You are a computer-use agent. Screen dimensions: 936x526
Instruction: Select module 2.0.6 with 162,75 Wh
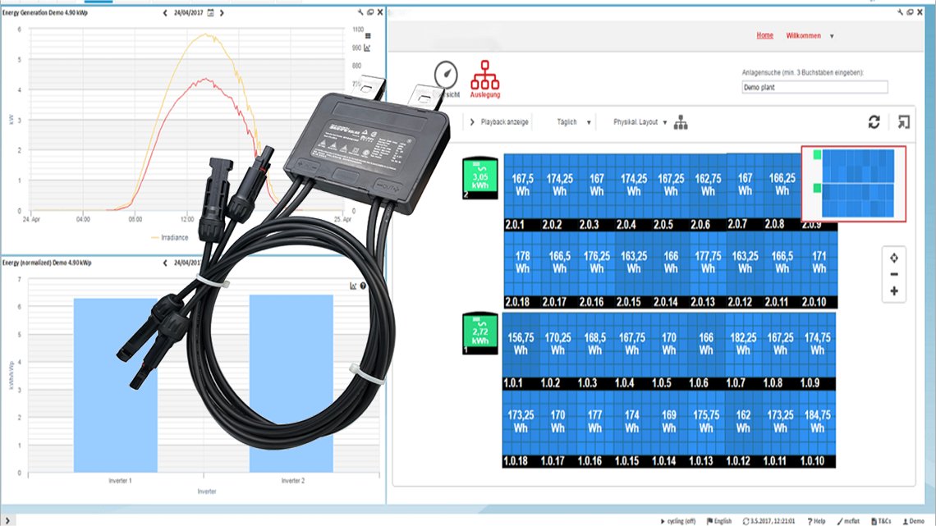point(708,192)
